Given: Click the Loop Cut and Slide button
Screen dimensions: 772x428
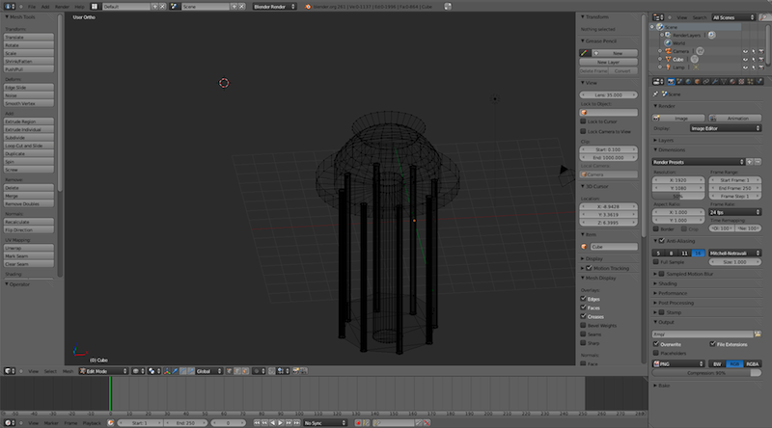Looking at the screenshot, I should tap(29, 146).
